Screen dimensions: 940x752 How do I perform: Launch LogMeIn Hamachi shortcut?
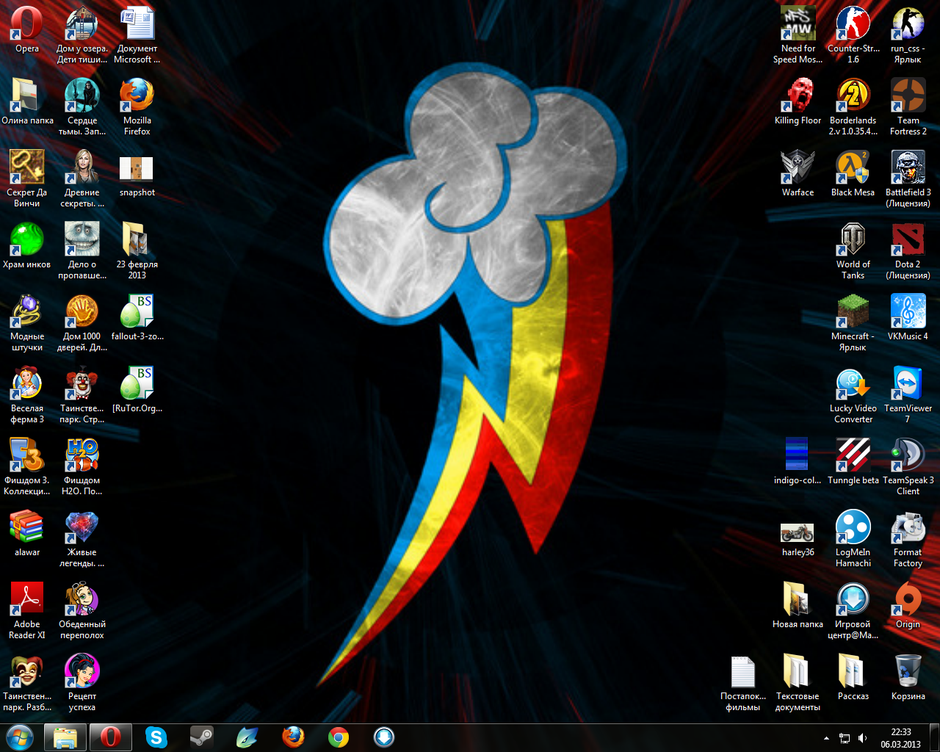pyautogui.click(x=853, y=538)
